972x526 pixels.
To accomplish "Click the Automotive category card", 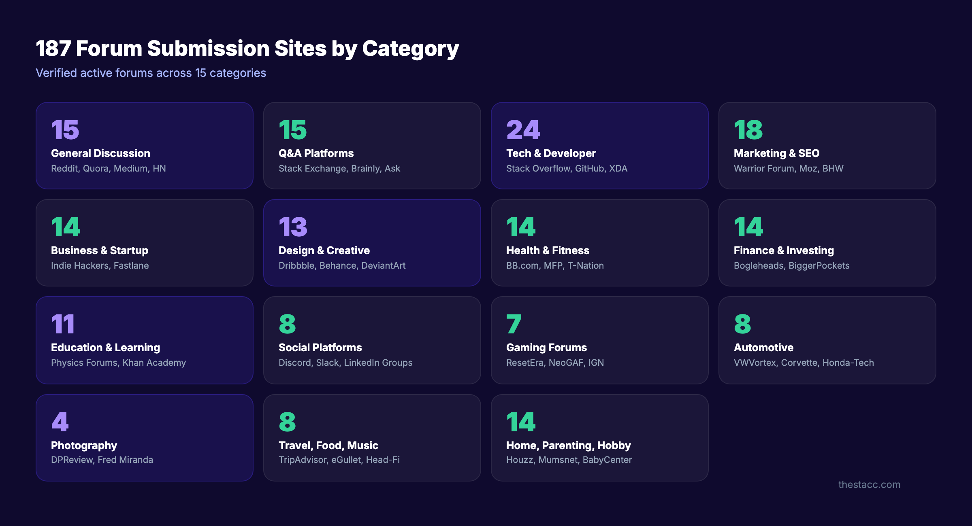I will pos(827,340).
